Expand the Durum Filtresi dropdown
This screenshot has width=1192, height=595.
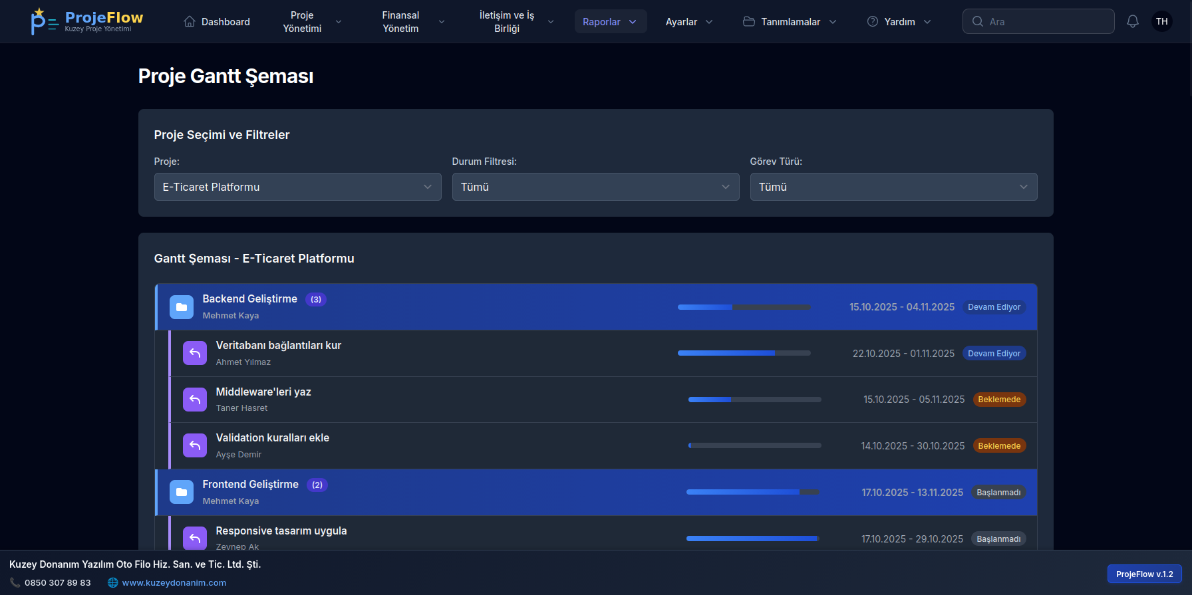(x=595, y=187)
